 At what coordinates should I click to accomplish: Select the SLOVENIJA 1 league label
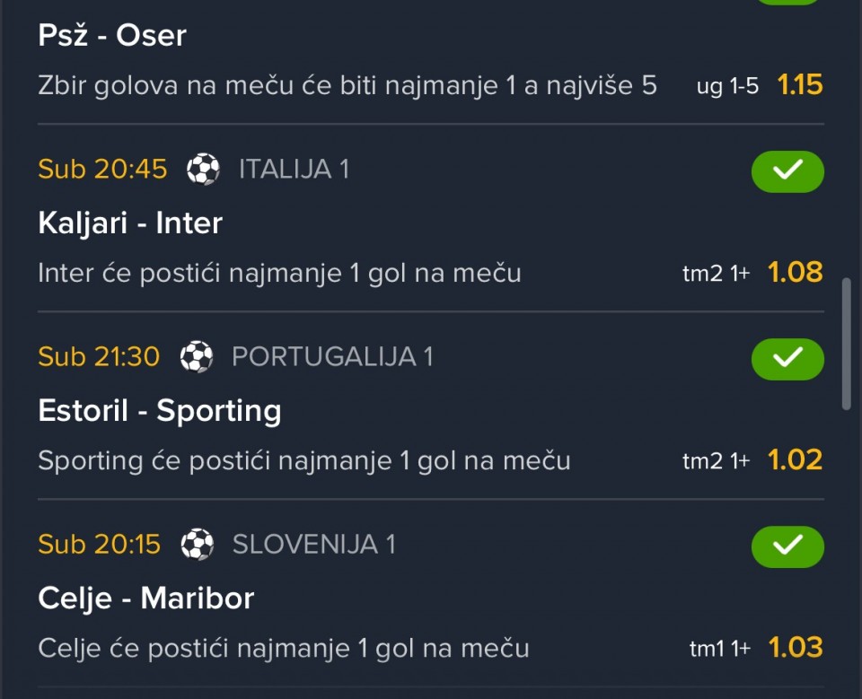[313, 545]
